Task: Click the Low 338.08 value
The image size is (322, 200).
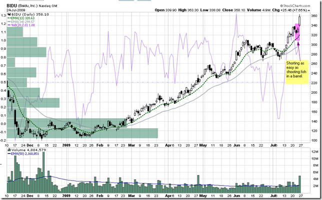Action: click(x=210, y=10)
